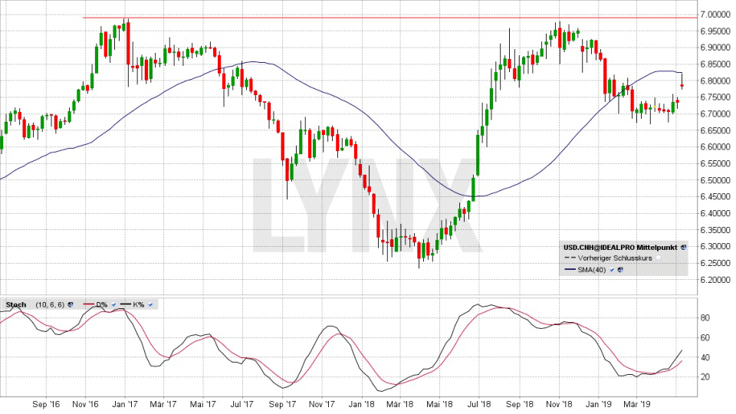Image resolution: width=736 pixels, height=414 pixels.
Task: Toggle the D% line checkbox
Action: click(x=113, y=304)
